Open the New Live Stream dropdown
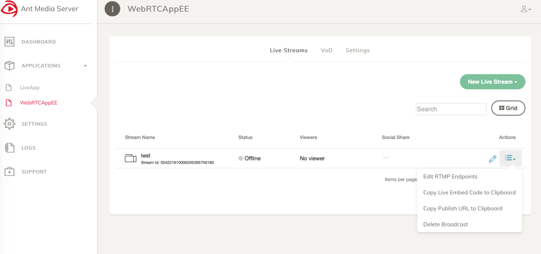Viewport: 541px width, 254px height. [492, 82]
